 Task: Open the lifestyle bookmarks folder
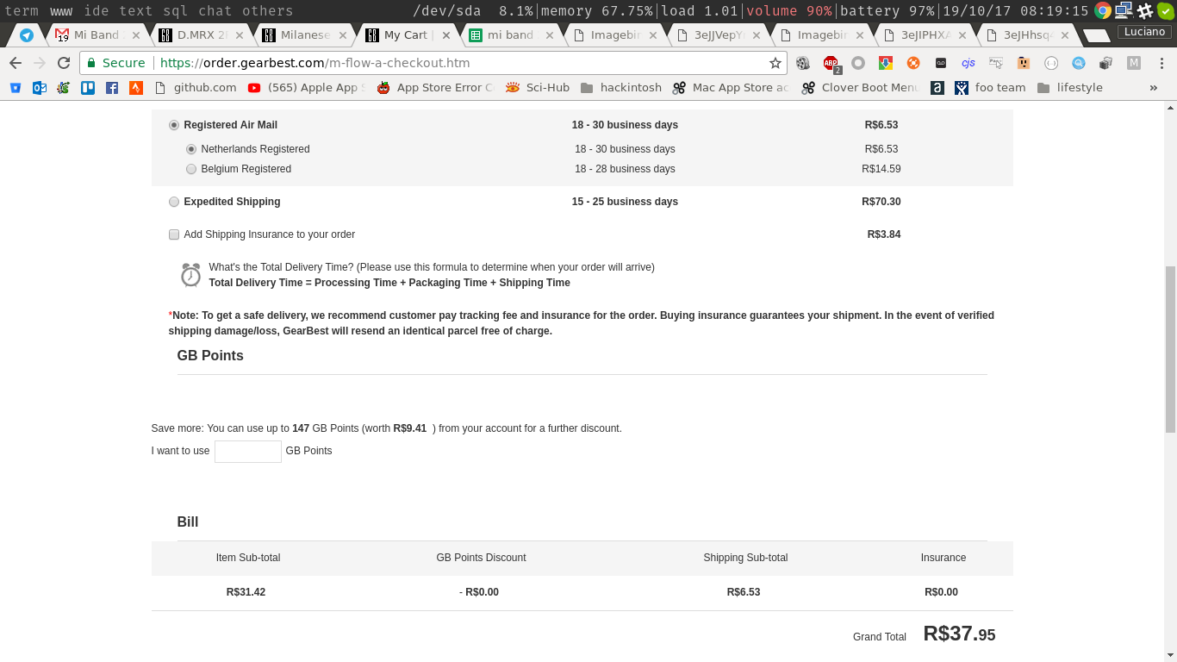point(1070,87)
